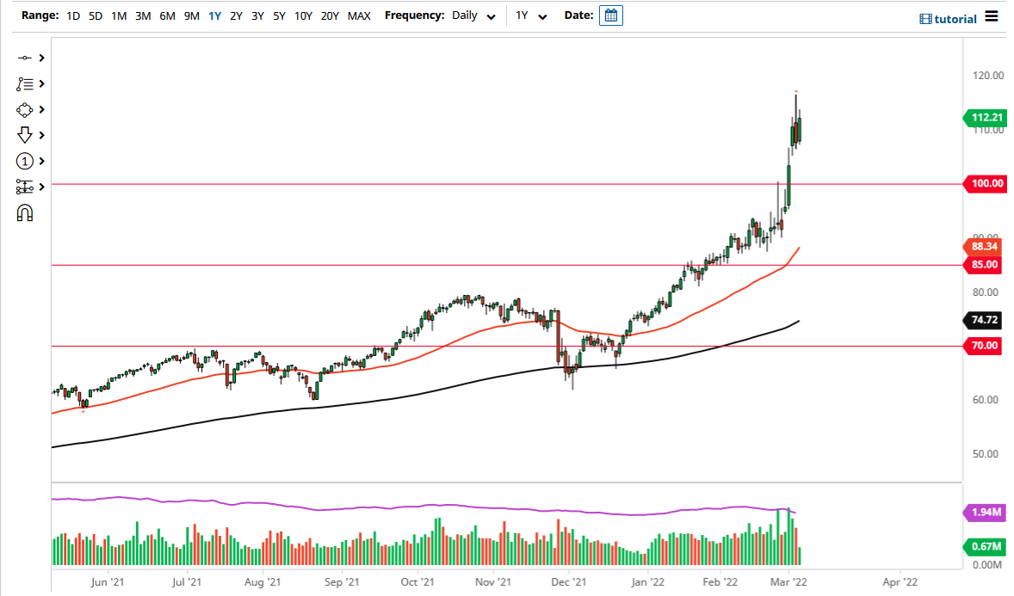Open the measurement tool

pyautogui.click(x=25, y=187)
